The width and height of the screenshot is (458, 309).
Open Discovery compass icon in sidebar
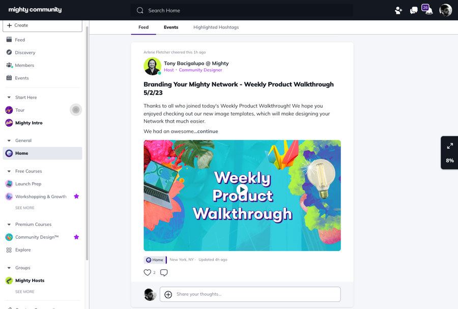coord(9,52)
